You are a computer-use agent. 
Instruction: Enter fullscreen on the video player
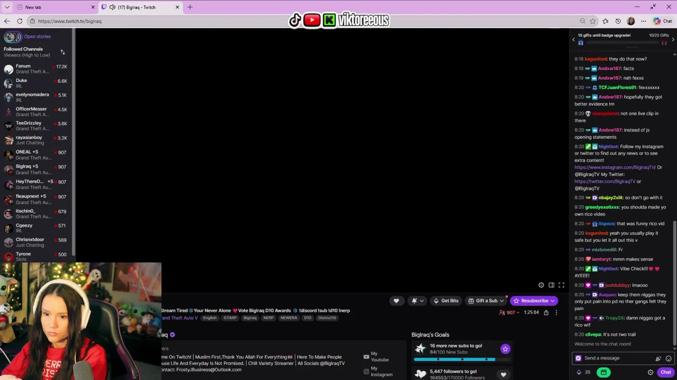[561, 285]
